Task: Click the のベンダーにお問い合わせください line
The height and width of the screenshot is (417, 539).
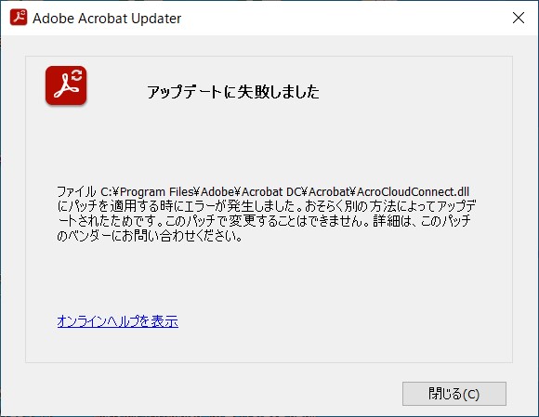Action: click(150, 236)
